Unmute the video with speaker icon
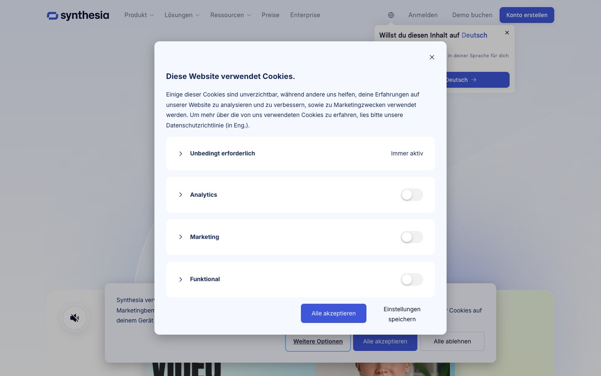 tap(75, 318)
